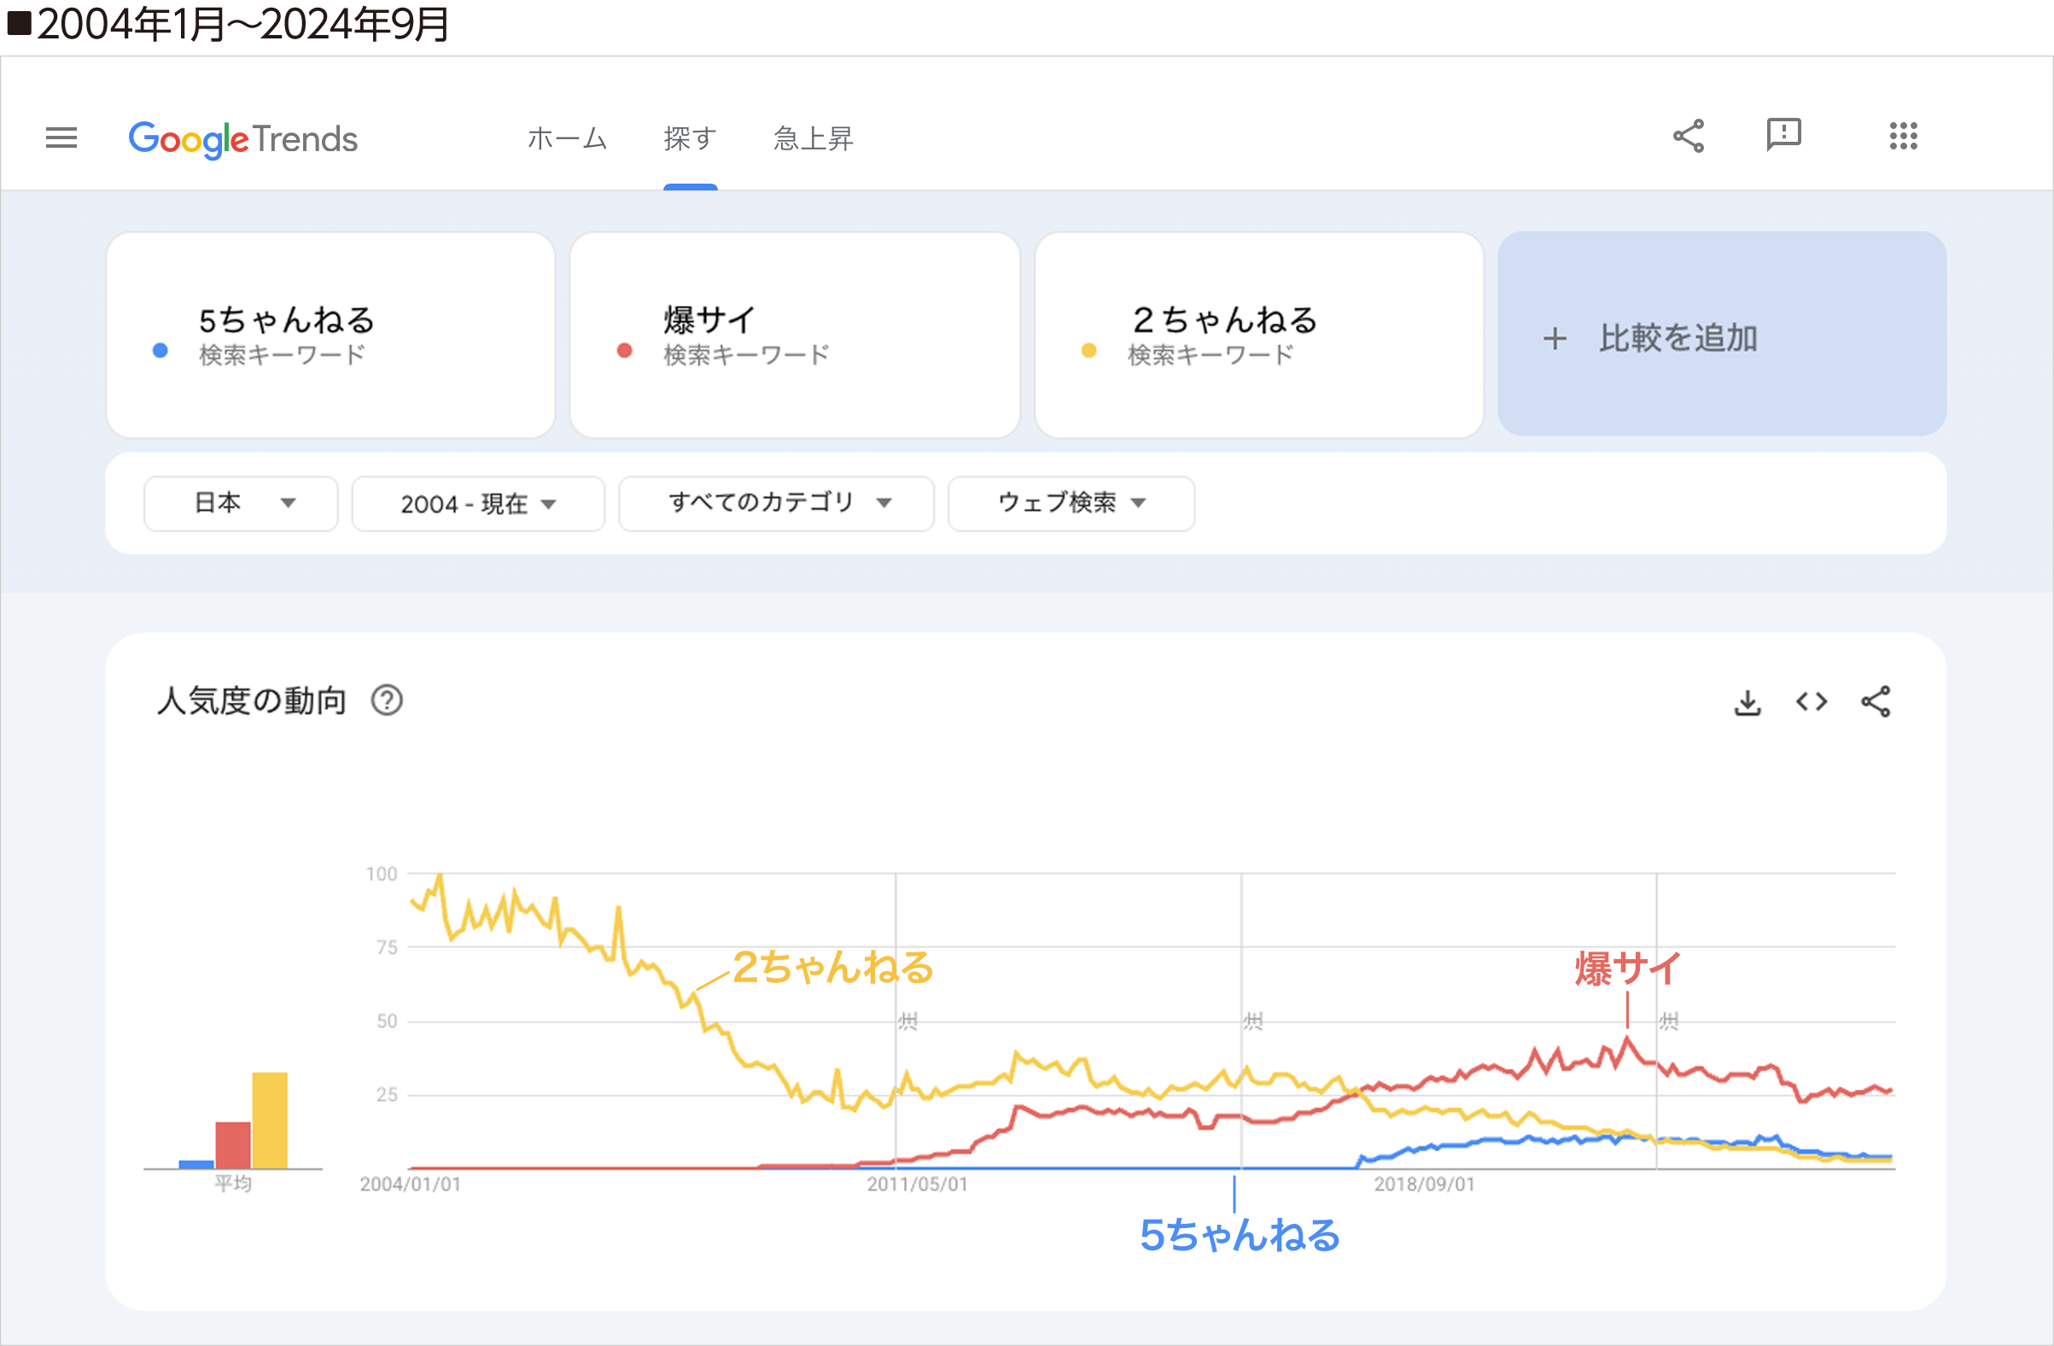Image resolution: width=2054 pixels, height=1346 pixels.
Task: Open the ウェブ検索 search type dropdown
Action: [x=1071, y=503]
